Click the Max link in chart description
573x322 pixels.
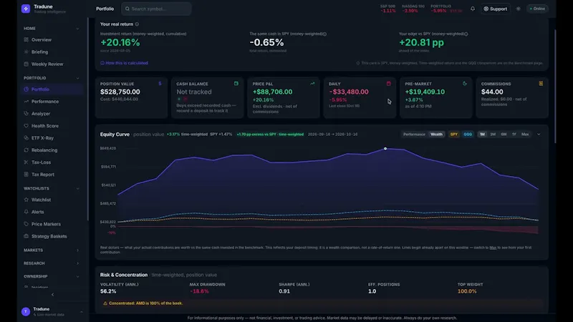(493, 248)
